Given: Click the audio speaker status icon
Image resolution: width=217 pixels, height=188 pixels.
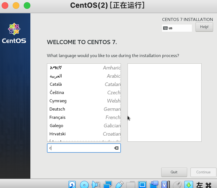Looking at the screenshot, I should (x=96, y=184).
